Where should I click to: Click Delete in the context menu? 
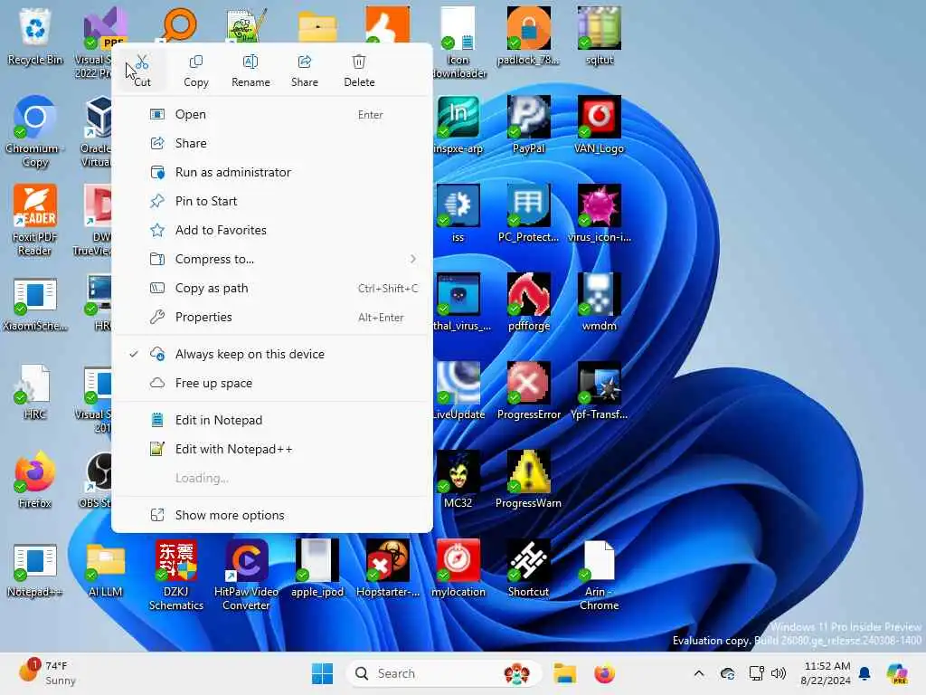(x=359, y=71)
